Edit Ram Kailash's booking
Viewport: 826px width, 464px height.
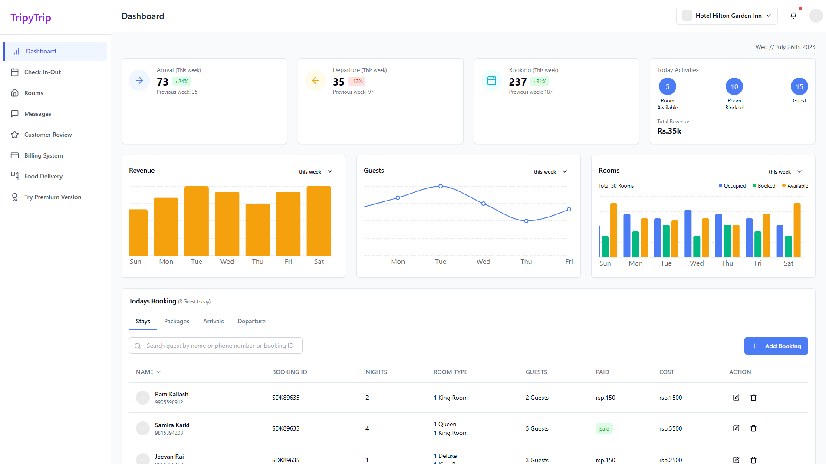coord(736,398)
